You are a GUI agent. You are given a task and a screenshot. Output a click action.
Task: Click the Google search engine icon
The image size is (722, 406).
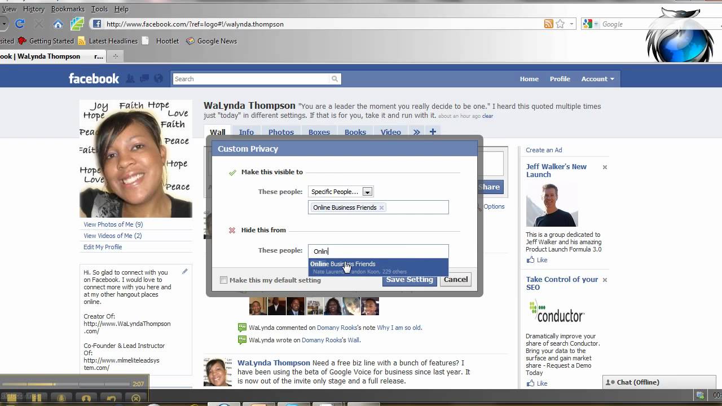pos(588,24)
